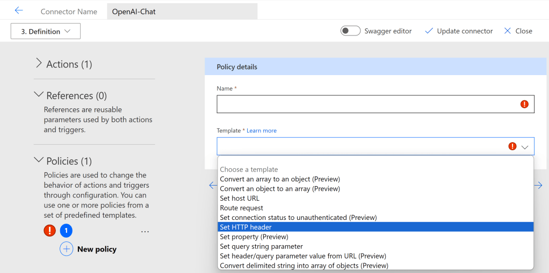Edit the OpenAI-Chat connector name field
Image resolution: width=549 pixels, height=273 pixels.
pos(182,11)
